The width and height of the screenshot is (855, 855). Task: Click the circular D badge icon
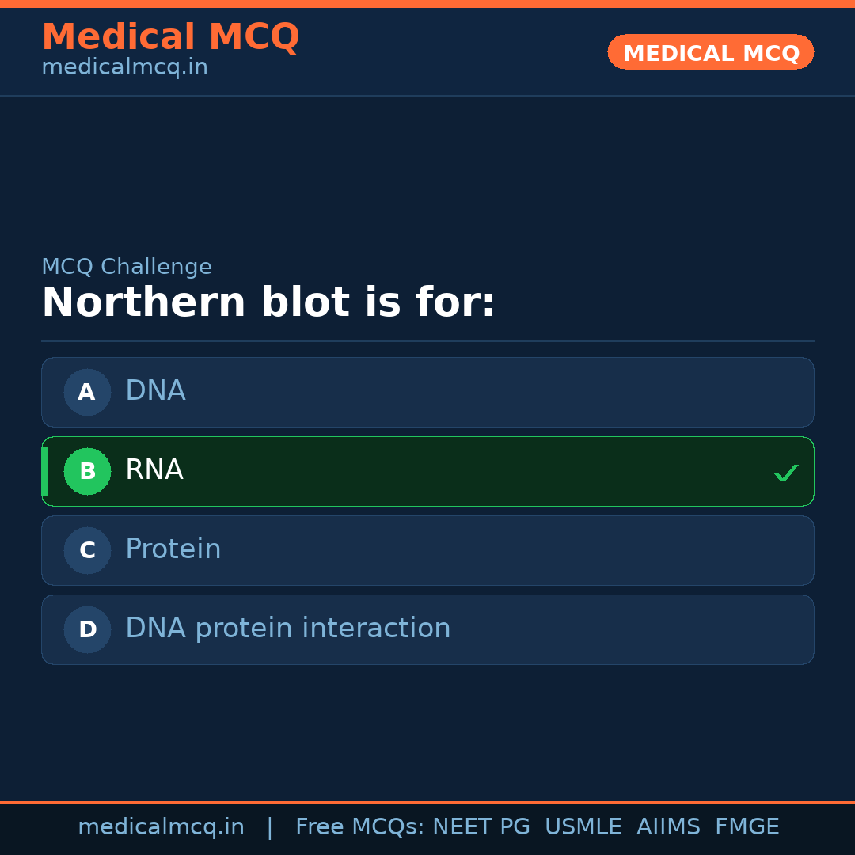click(87, 629)
